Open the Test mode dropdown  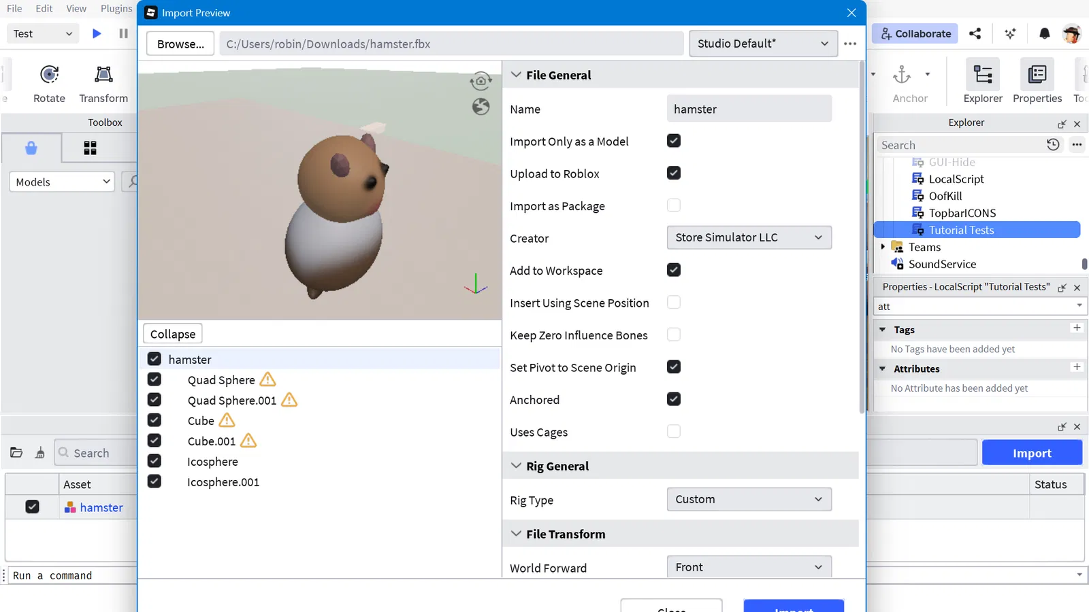[x=43, y=33]
